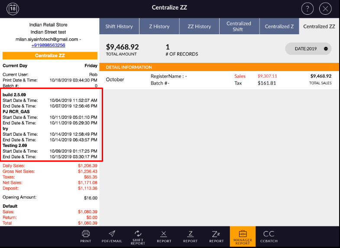340x248 pixels.
Task: Open the CCBatch icon
Action: point(269,236)
